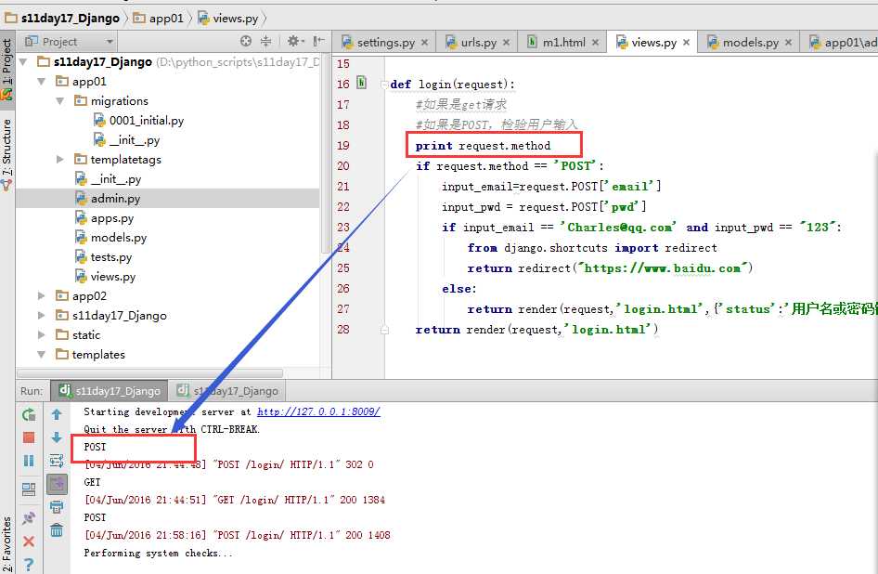Screen dimensions: 878x574
Task: Click views.py in the breadcrumb bar
Action: tap(228, 18)
